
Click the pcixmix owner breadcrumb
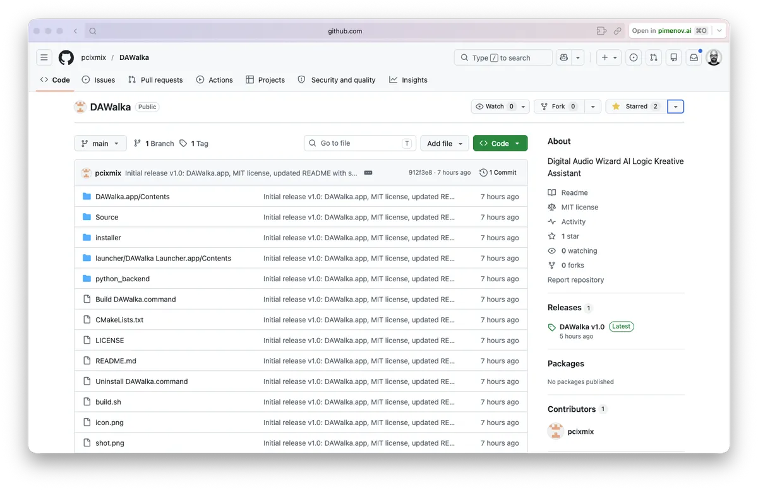[x=93, y=57]
